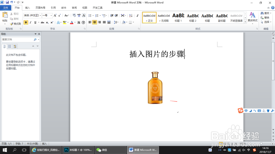Viewport: 275px width, 154px height.
Task: Align text left
Action: click(x=90, y=22)
